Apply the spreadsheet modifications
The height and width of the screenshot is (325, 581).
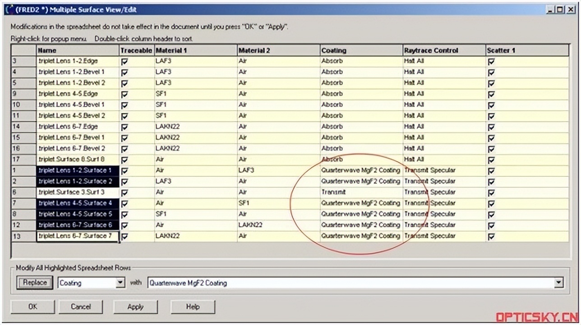point(135,307)
